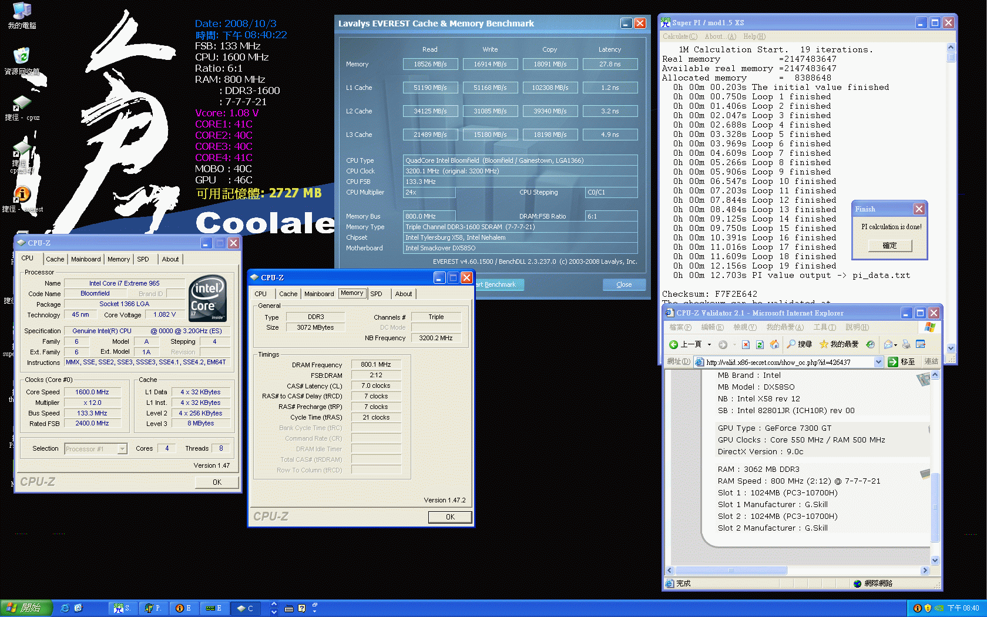Switch to Everest info taskbar button
987x617 pixels.
click(184, 608)
